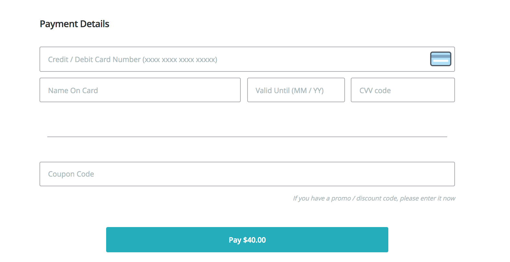Tap the blue card graphic in number field
This screenshot has width=510, height=262.
point(440,59)
